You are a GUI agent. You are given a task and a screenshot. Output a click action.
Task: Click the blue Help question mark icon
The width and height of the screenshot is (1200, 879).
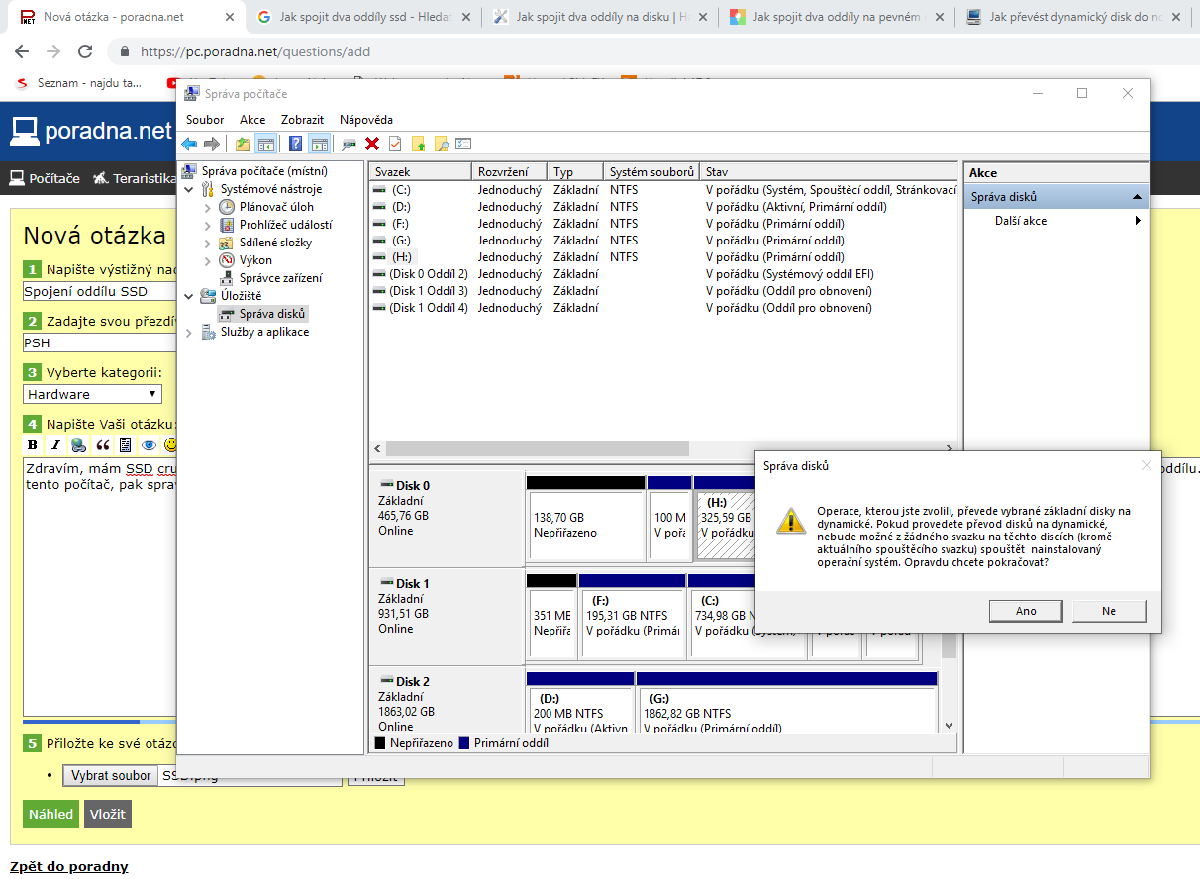pos(295,145)
